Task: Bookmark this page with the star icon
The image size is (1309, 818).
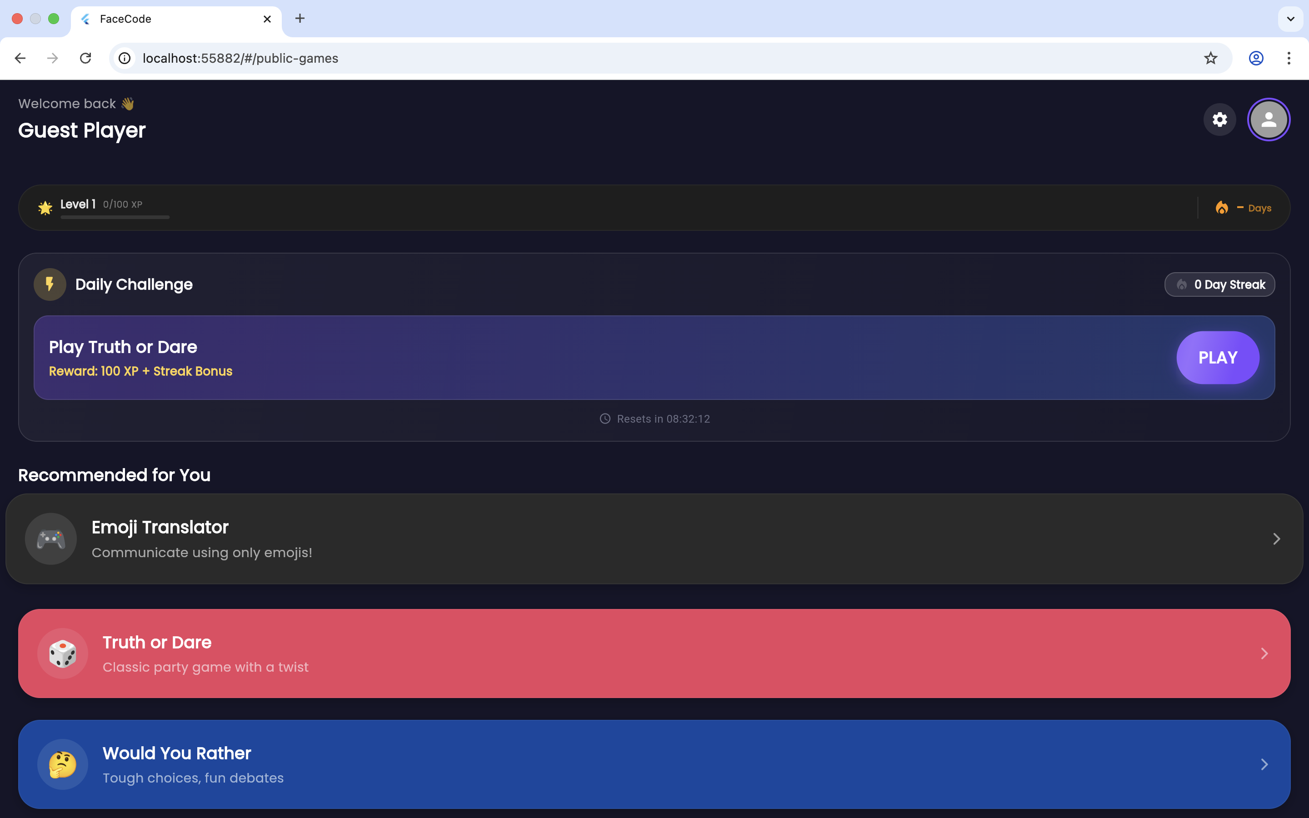Action: click(x=1210, y=58)
